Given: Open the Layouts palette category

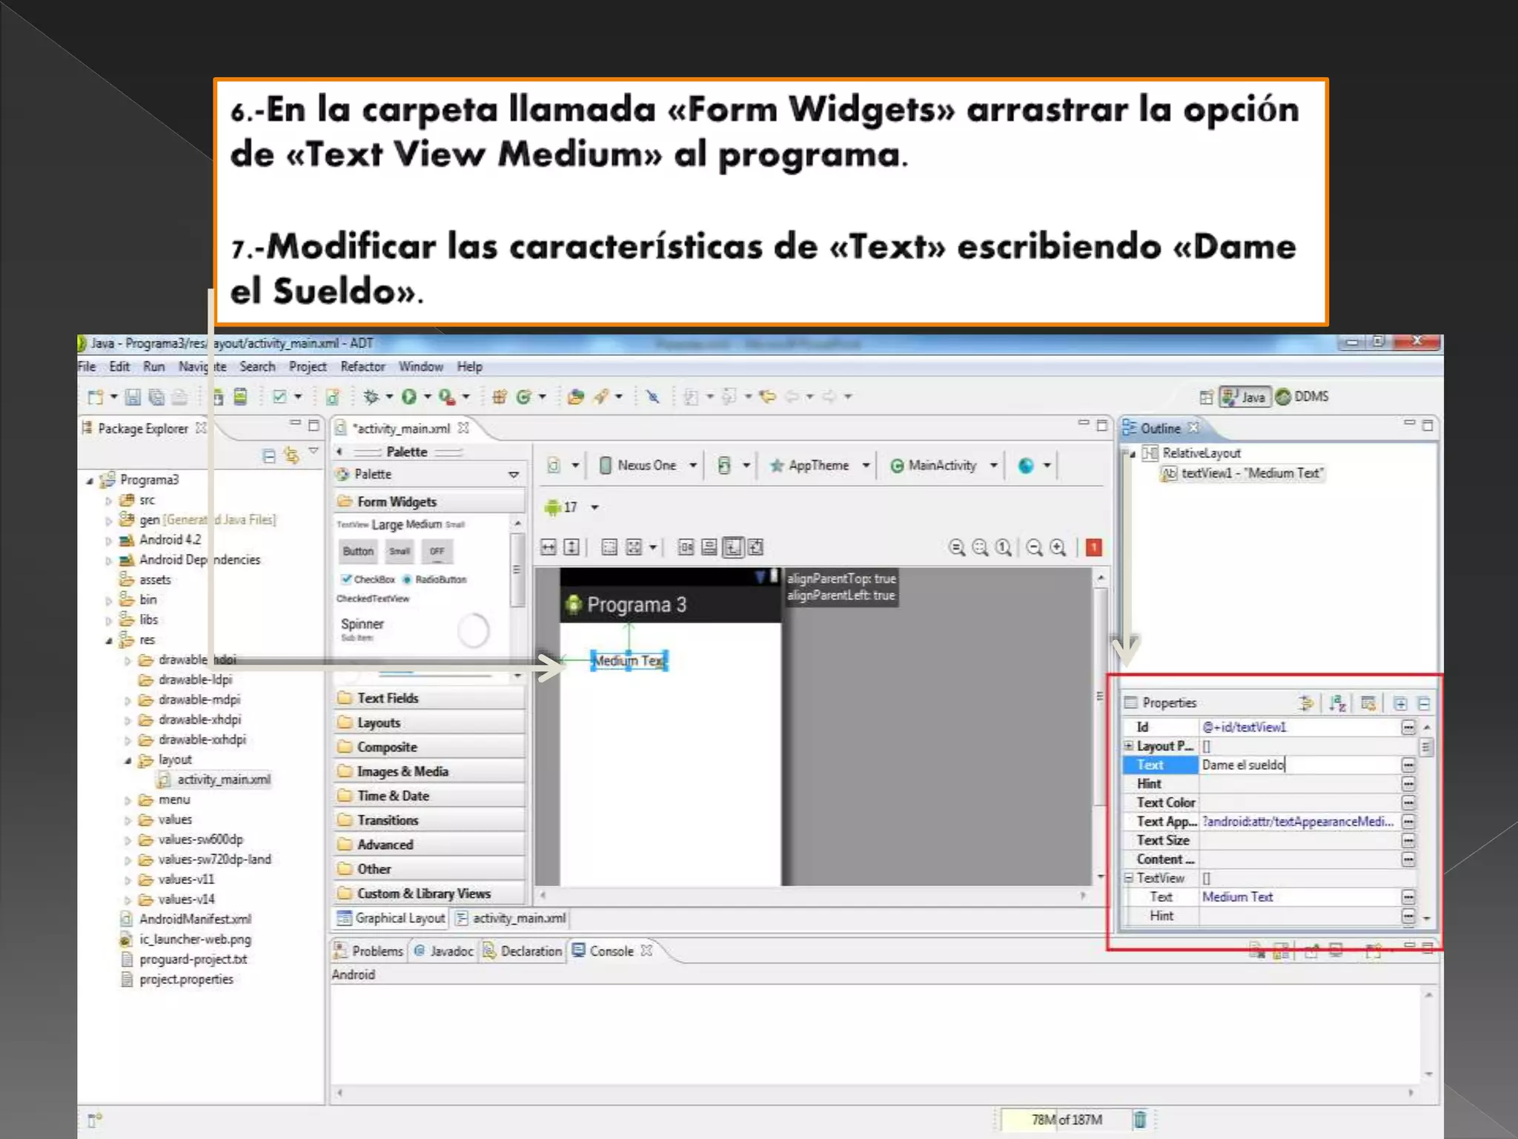Looking at the screenshot, I should tap(379, 722).
